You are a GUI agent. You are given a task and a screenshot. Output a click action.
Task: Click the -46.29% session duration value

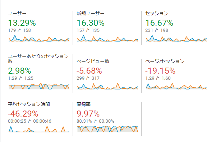23,114
